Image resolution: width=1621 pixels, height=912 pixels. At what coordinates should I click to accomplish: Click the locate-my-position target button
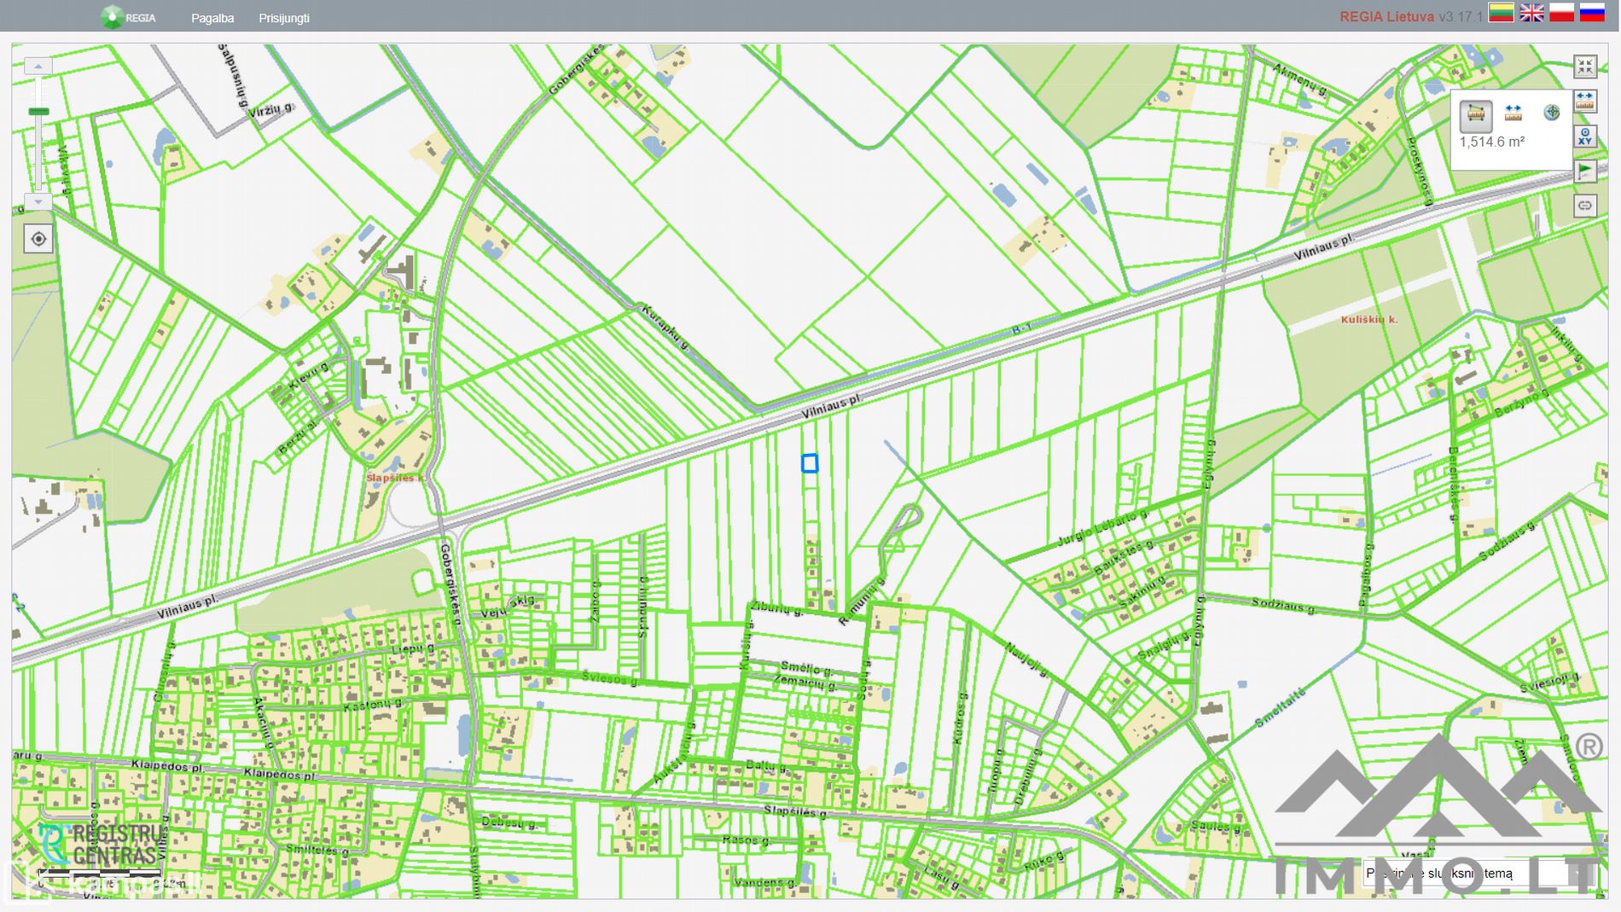(38, 239)
